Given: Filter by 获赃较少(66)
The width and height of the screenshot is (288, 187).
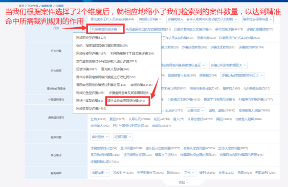Looking at the screenshot, I should tap(208, 76).
